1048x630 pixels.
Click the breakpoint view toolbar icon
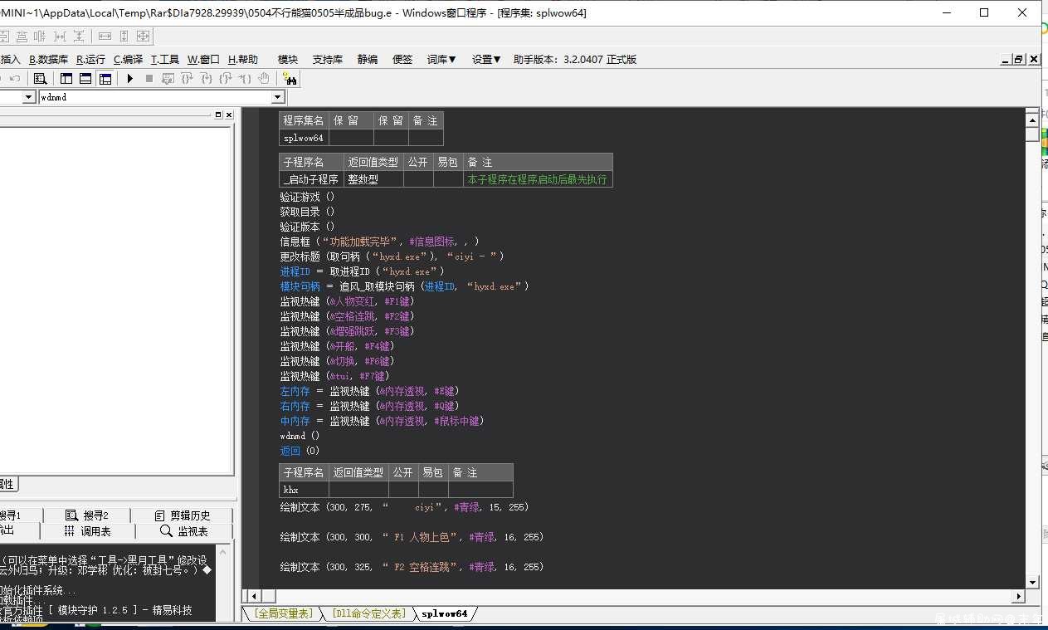[x=168, y=79]
